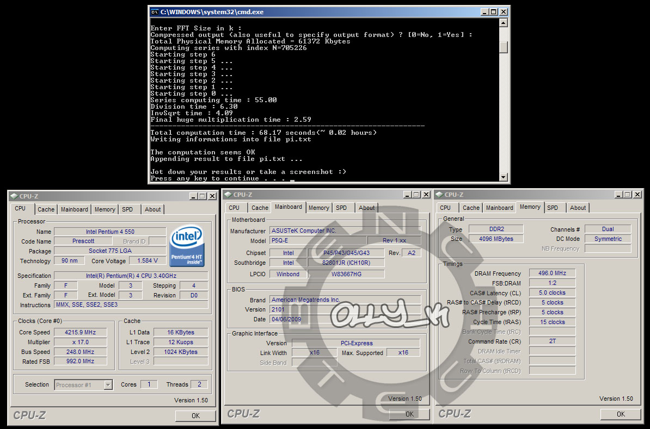Screen dimensions: 650x429
Task: Close the middle CPU-Z window
Action: tap(426, 195)
